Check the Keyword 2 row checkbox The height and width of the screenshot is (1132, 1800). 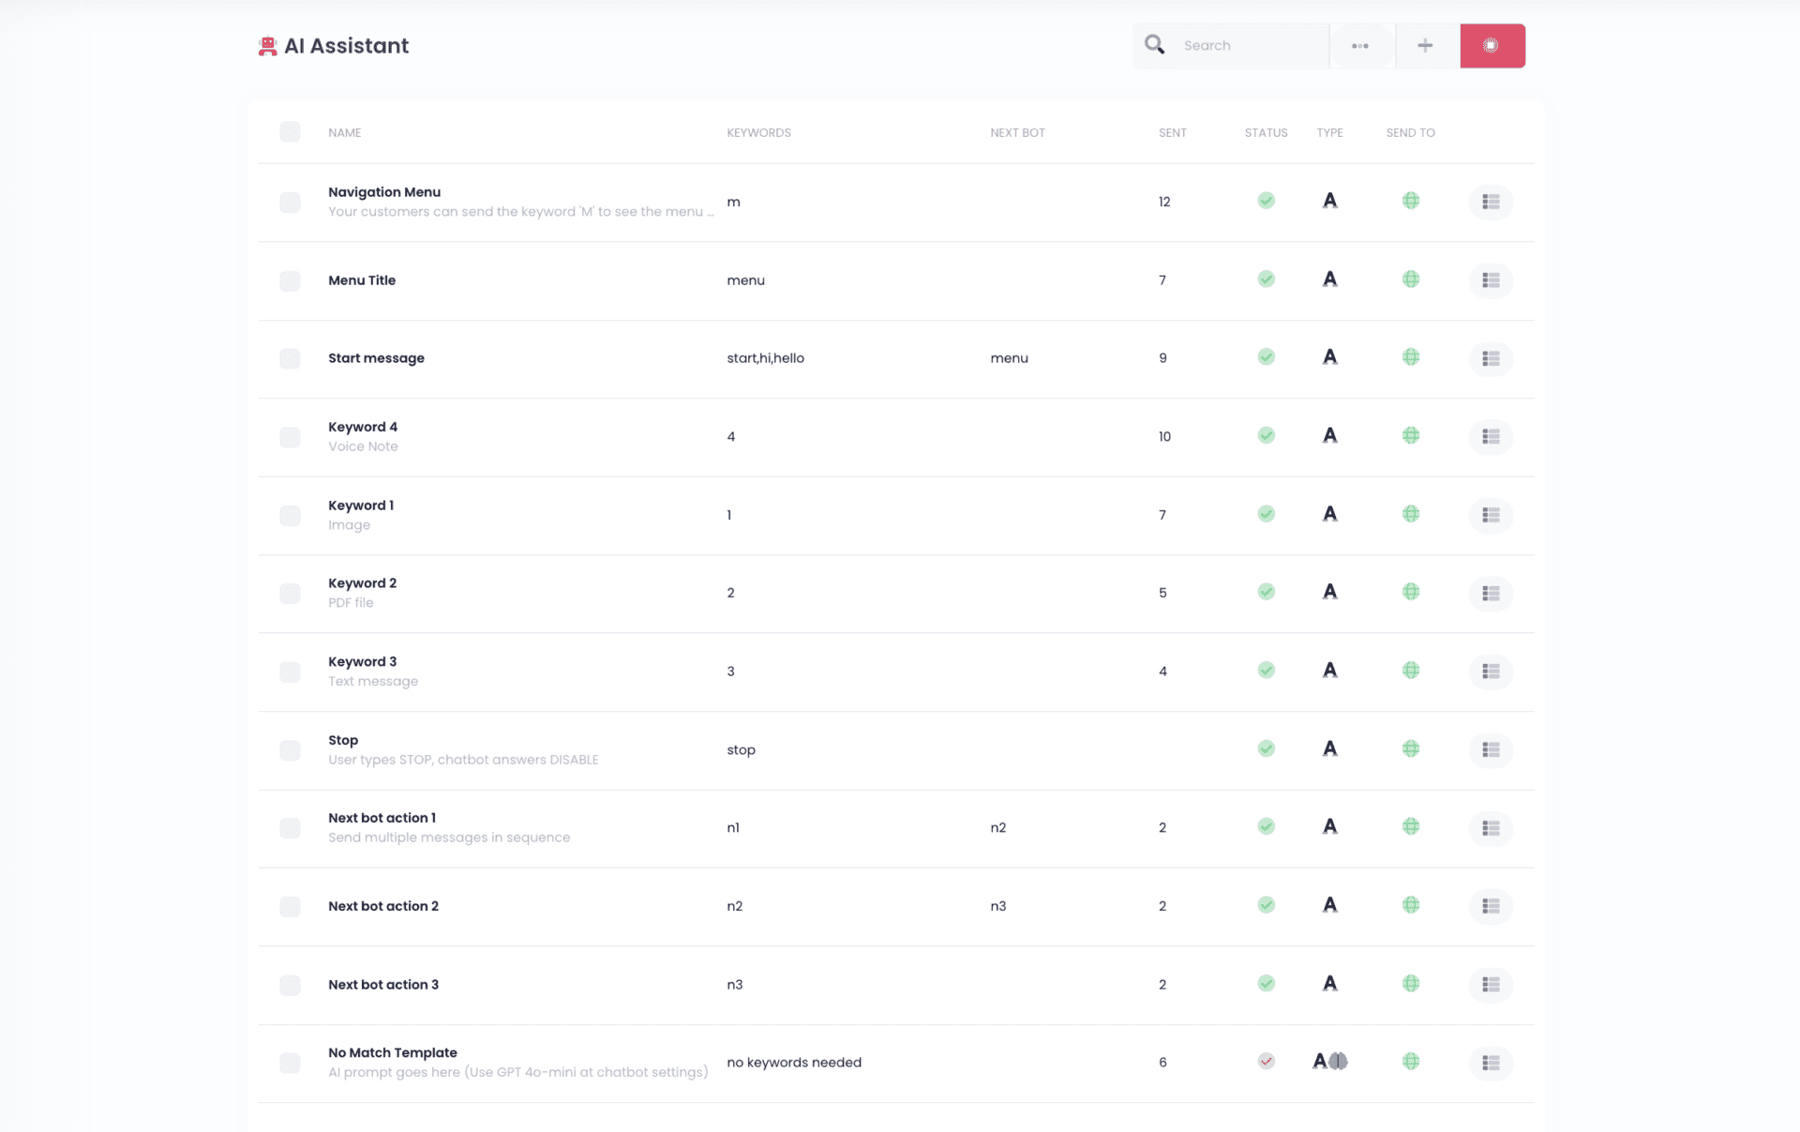coord(290,593)
